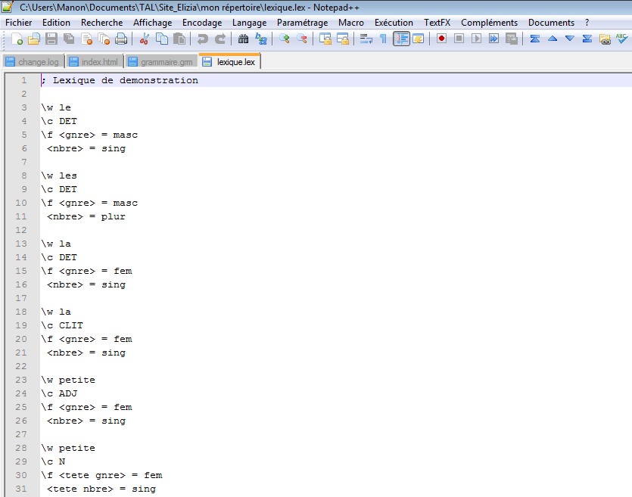
Task: Undo the last edit
Action: coord(202,39)
